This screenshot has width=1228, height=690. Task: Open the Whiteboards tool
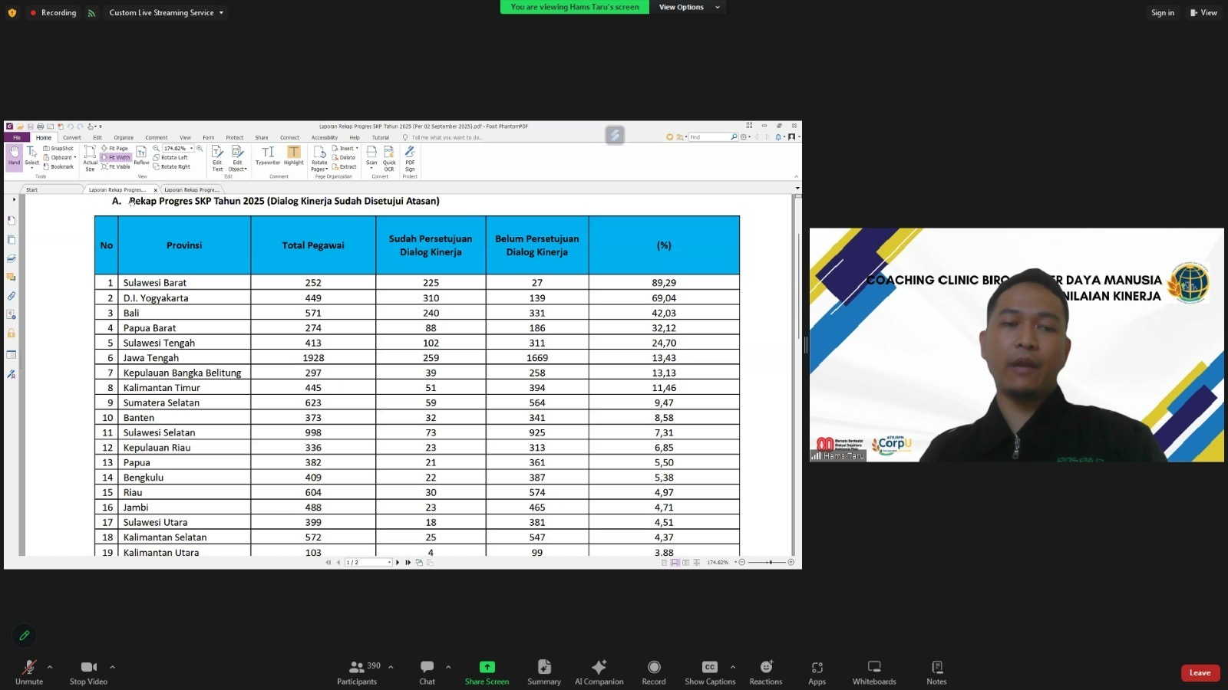[x=873, y=672]
